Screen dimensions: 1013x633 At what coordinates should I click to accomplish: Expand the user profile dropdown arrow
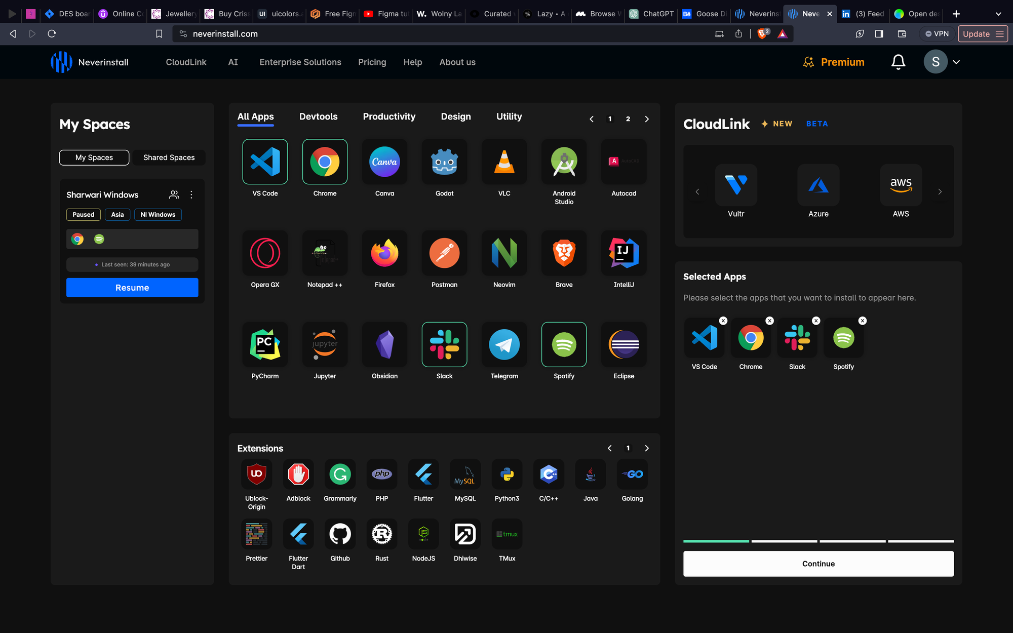point(956,62)
